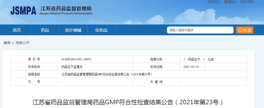Click Jiangsu Medical Products Administration subtitle

point(66,13)
